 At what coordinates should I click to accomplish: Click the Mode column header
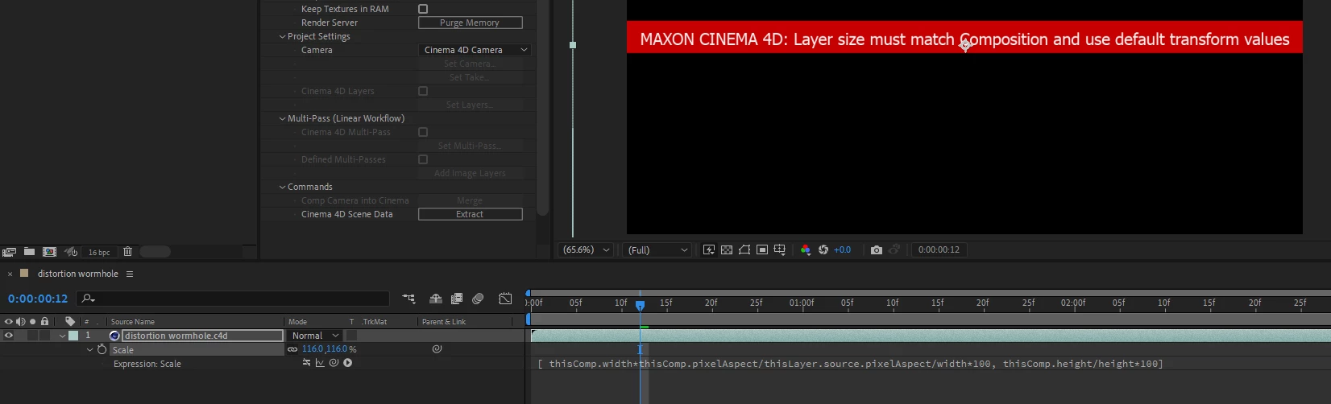pos(298,322)
